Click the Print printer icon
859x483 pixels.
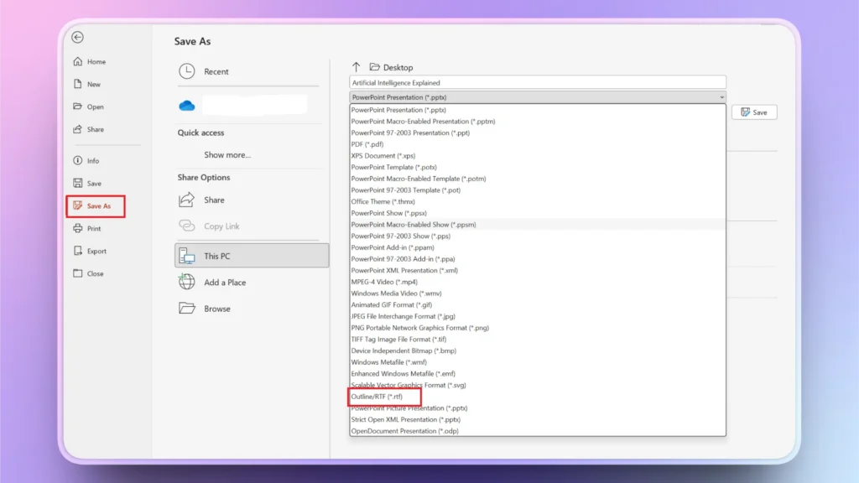[x=78, y=228]
